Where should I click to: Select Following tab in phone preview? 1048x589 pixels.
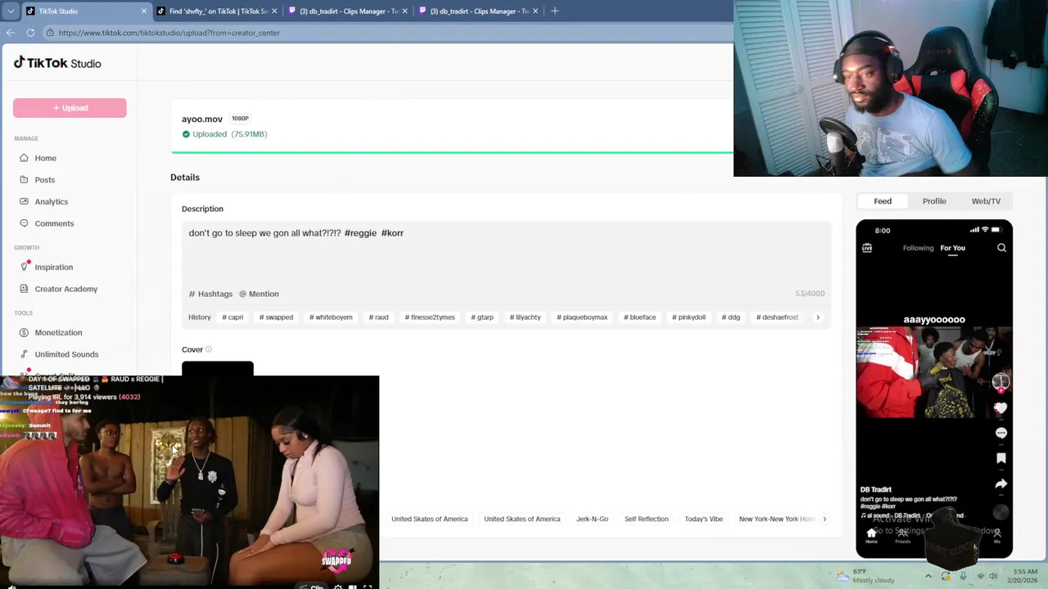(918, 248)
